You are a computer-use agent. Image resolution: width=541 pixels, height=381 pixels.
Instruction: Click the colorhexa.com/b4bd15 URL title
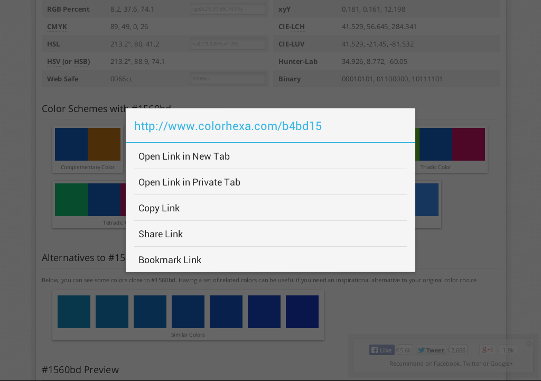228,126
